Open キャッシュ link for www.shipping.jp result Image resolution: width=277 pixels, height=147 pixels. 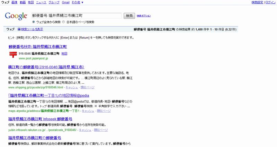(x=72, y=87)
